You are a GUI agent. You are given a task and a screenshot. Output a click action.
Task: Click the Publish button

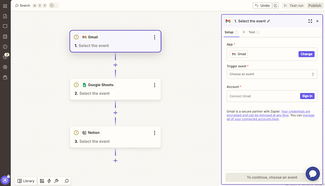click(x=314, y=6)
